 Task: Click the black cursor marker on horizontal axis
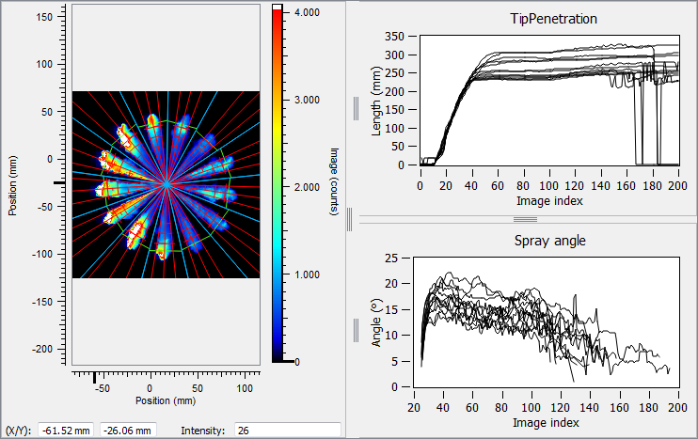click(95, 378)
